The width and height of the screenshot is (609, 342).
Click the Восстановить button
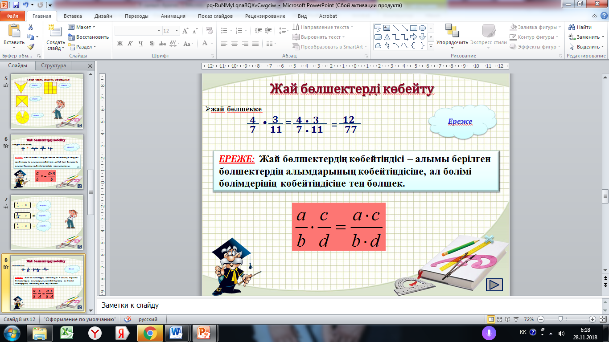[88, 37]
